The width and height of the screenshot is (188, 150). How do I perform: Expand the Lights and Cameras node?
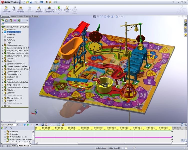(3, 32)
